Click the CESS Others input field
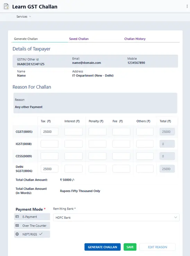Viewport: 190px width, 256px height. click(145, 156)
